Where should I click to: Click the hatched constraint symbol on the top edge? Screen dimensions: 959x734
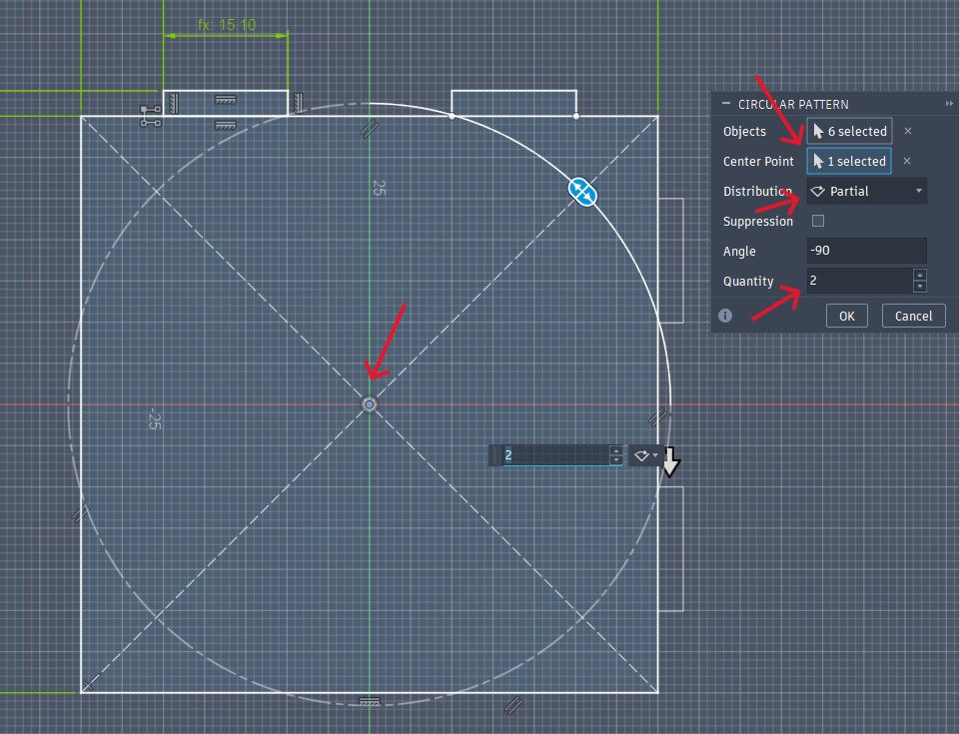[225, 100]
